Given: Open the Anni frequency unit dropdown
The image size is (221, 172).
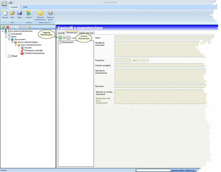Looking at the screenshot, I should click(x=147, y=61).
